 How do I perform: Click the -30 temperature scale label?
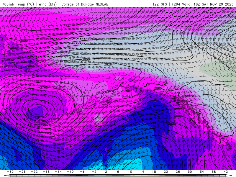point(10,172)
